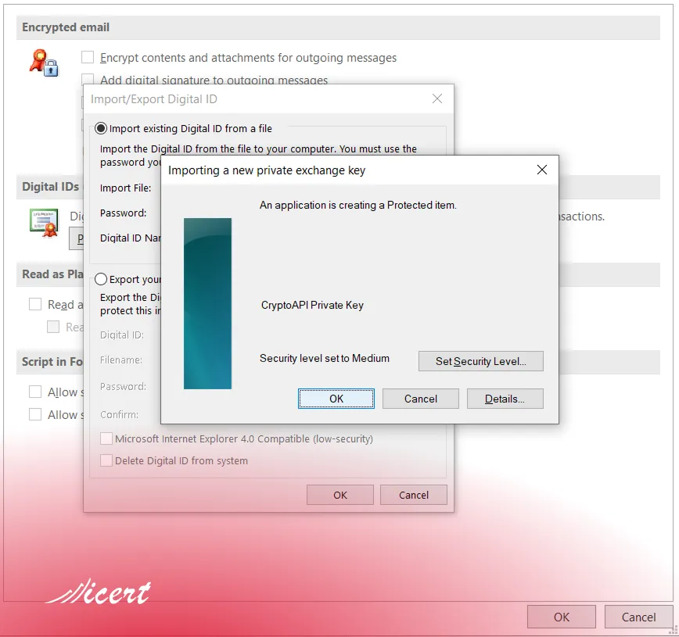The height and width of the screenshot is (637, 679).
Task: Toggle Add digital signature to outgoing messages
Action: 88,80
